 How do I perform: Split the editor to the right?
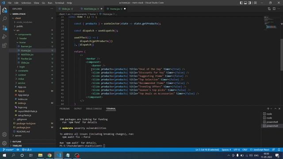click(x=274, y=9)
